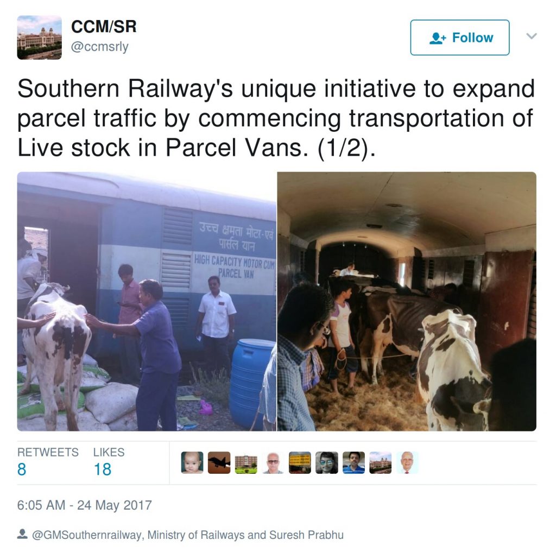The image size is (556, 553).
Task: Open the red building liker avatar
Action: 246,462
